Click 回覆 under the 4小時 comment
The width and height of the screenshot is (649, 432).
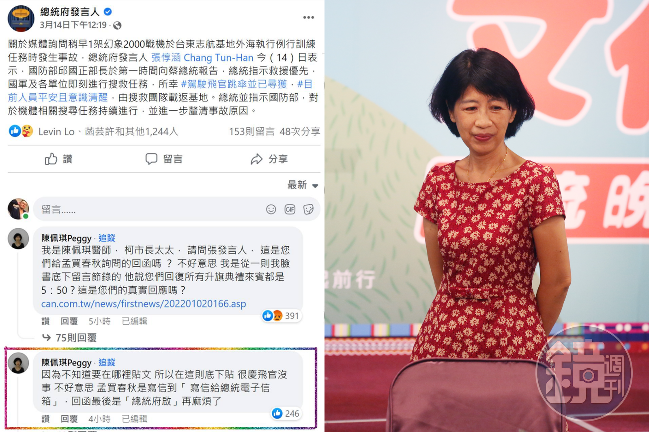point(69,419)
